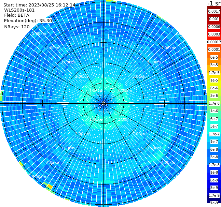
Task: Click the Start time 2023/08/25 16:12:14 text
Action: pyautogui.click(x=39, y=5)
